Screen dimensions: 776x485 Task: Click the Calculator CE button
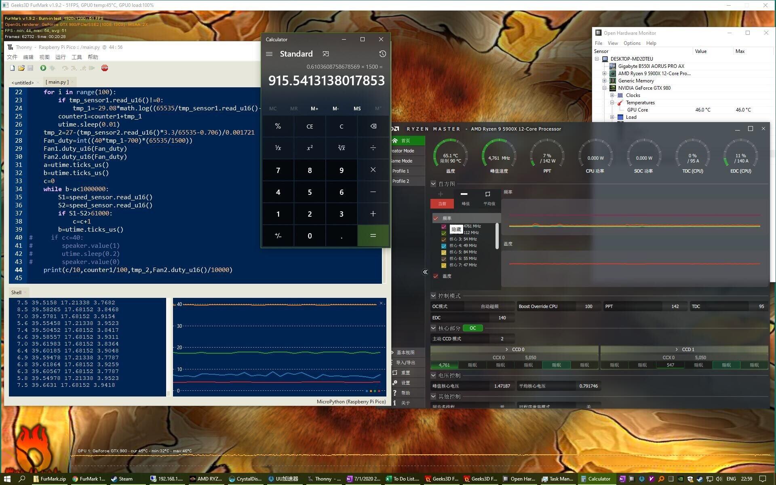pyautogui.click(x=310, y=126)
